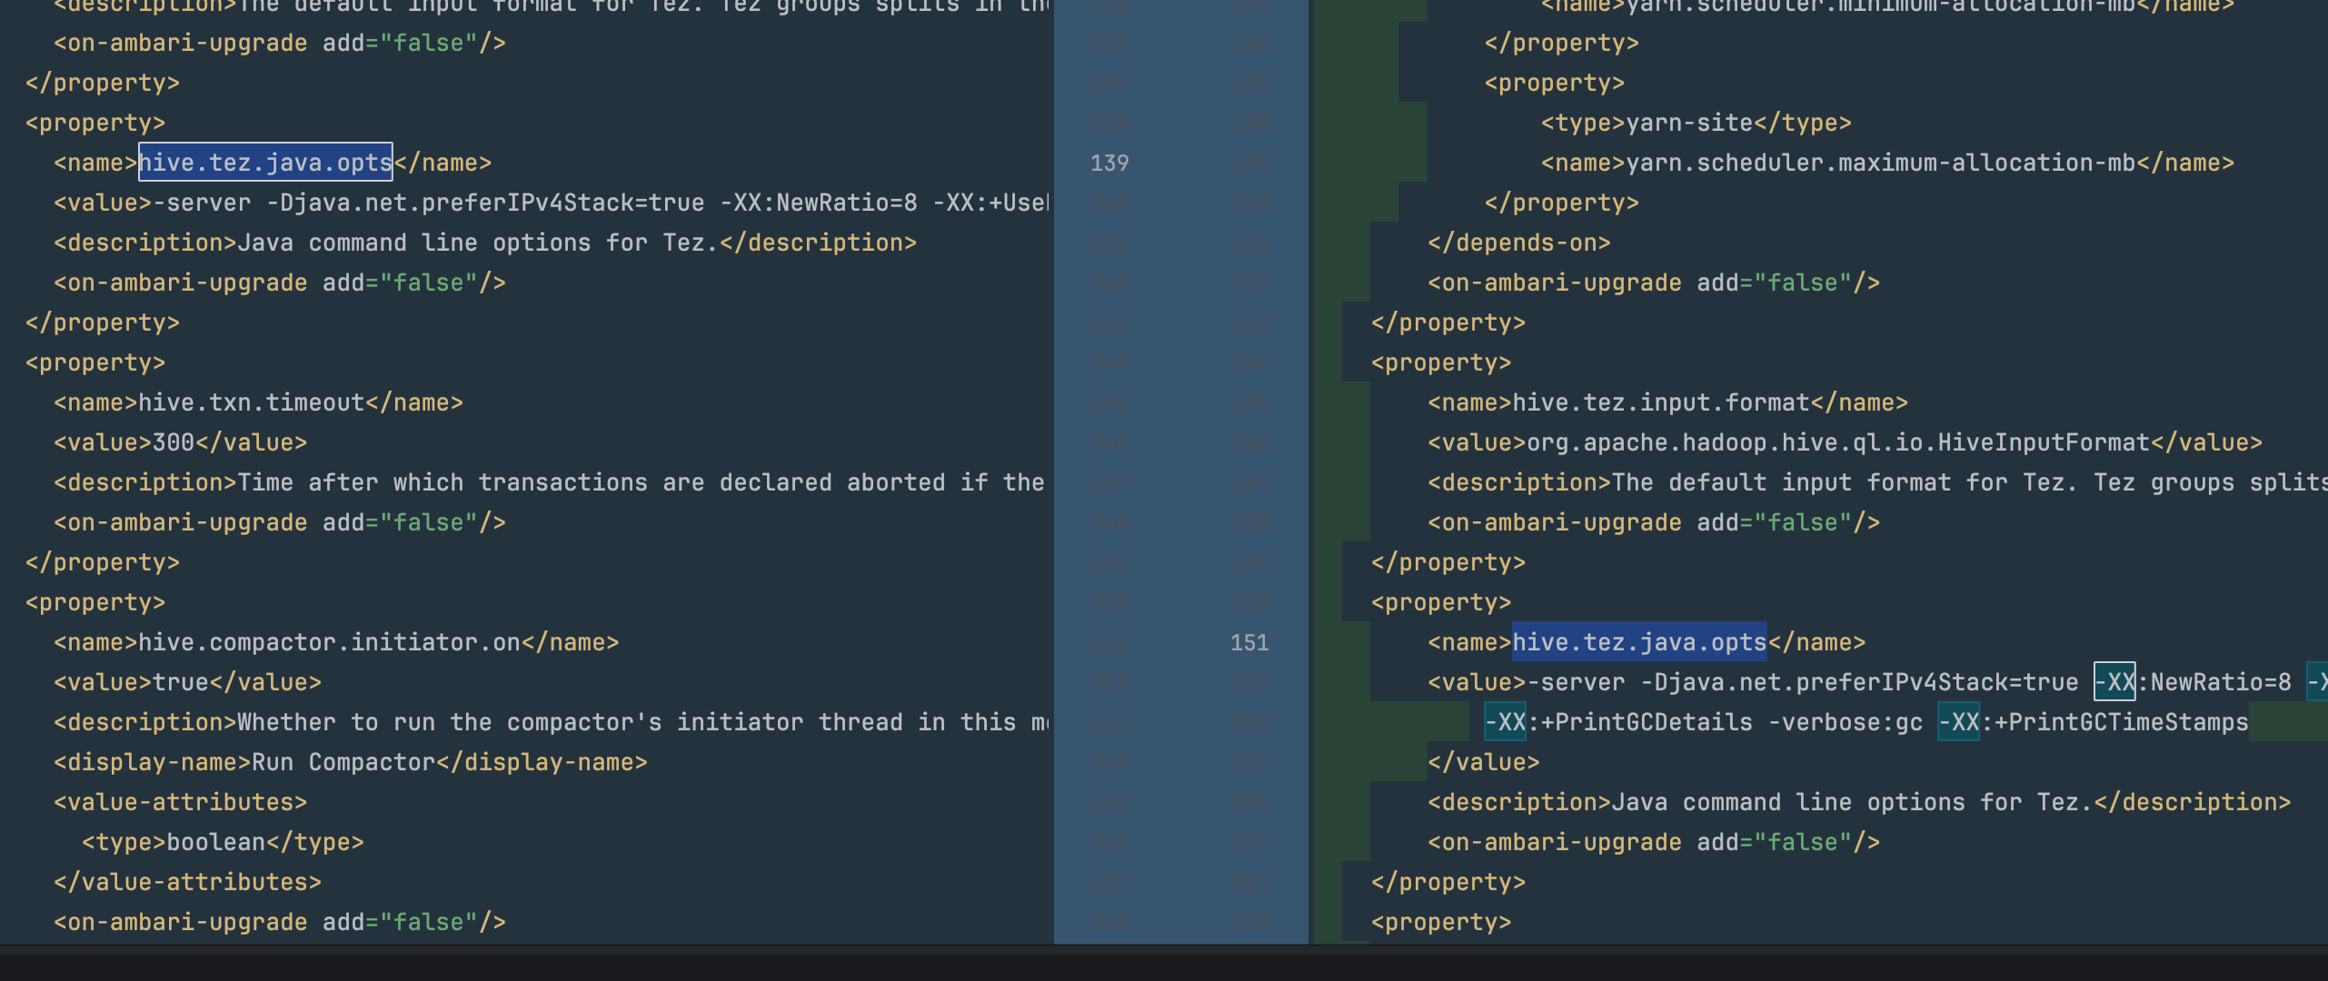The height and width of the screenshot is (981, 2328).
Task: Click the -XX before PrintGCTimeStamps
Action: (1957, 722)
